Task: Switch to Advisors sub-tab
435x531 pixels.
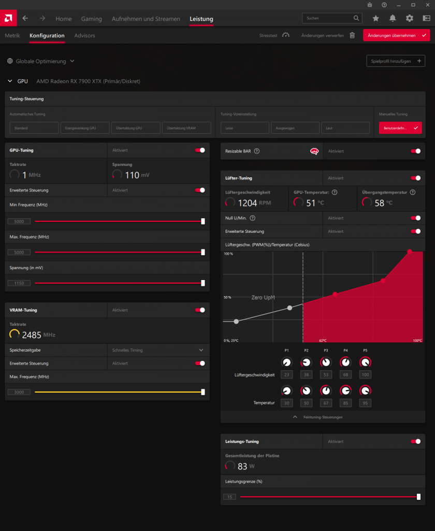Action: click(84, 36)
